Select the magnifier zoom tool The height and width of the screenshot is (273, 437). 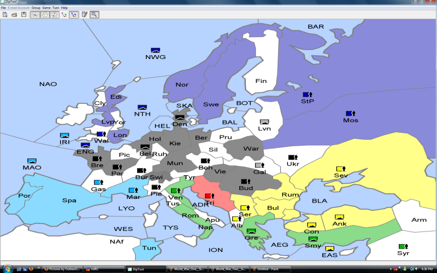point(95,14)
